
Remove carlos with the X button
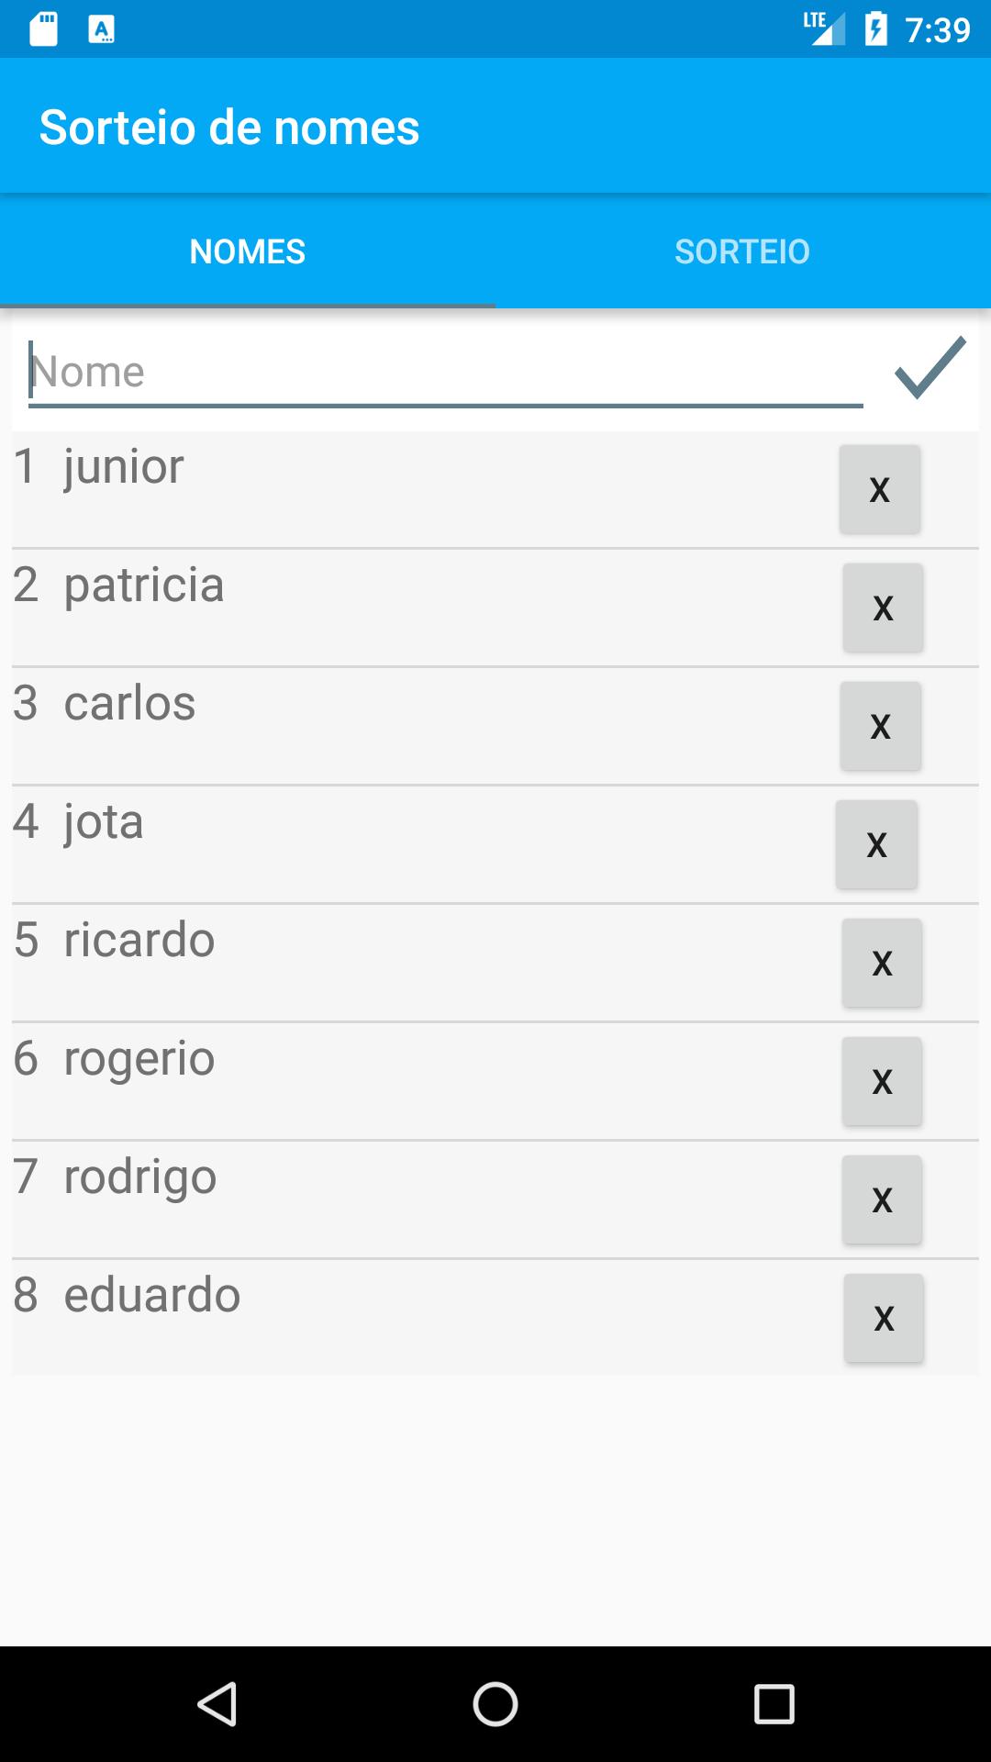(x=880, y=726)
